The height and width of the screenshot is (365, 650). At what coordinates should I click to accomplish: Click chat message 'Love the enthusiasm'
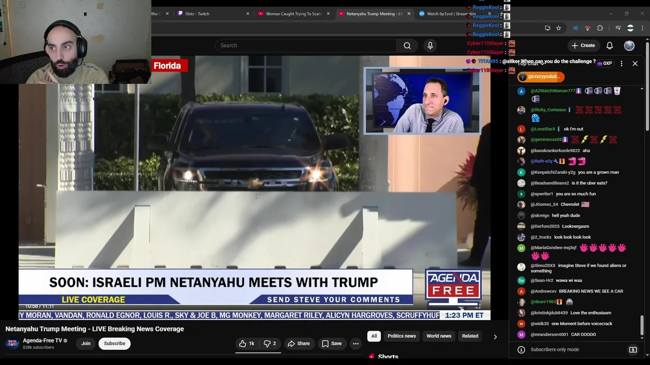coord(591,313)
